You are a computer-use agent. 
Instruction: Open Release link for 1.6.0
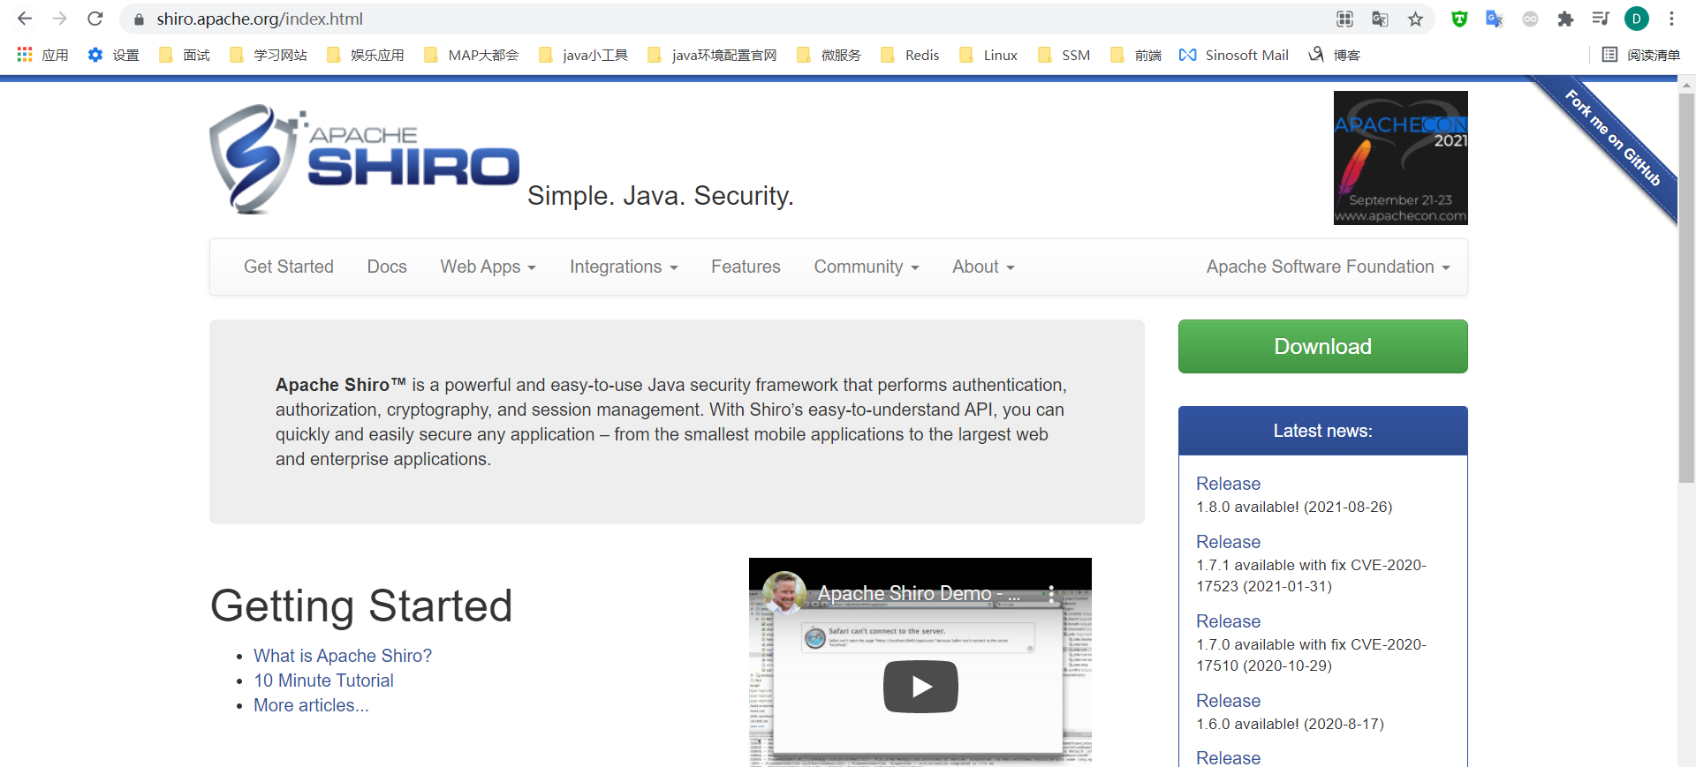click(1228, 701)
